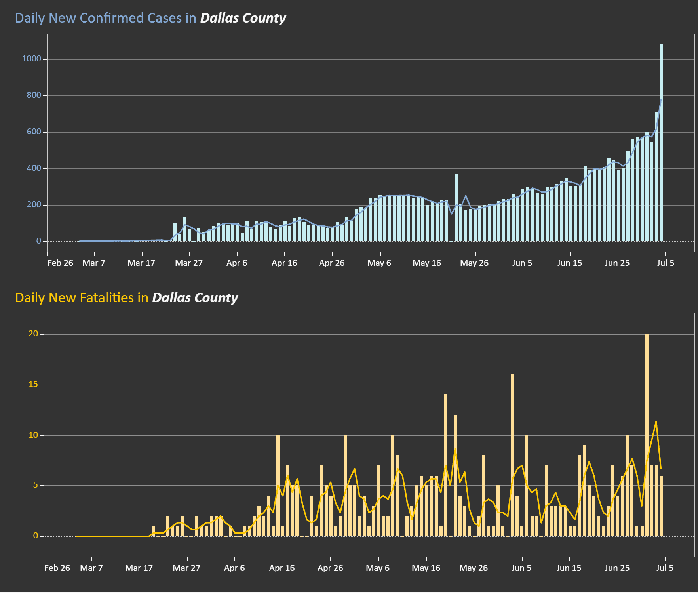Click the Jun 5 label on the cases x-axis

(522, 263)
